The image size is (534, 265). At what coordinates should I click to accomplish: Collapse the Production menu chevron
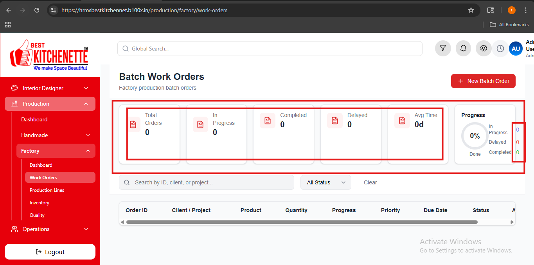tap(86, 104)
